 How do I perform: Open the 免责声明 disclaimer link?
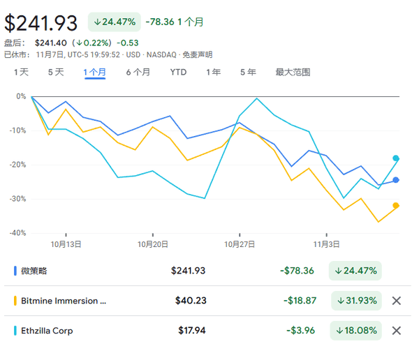197,54
